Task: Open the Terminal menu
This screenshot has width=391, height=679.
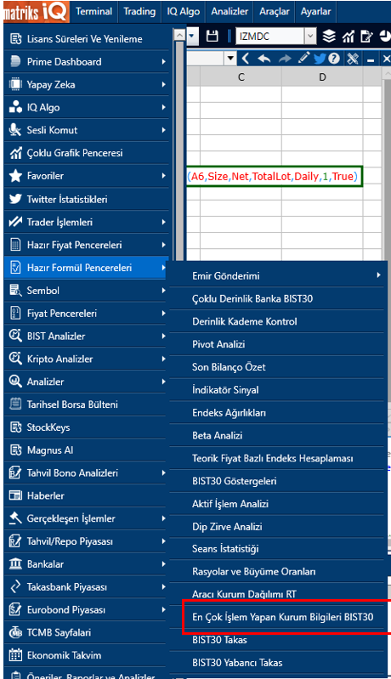Action: point(94,11)
